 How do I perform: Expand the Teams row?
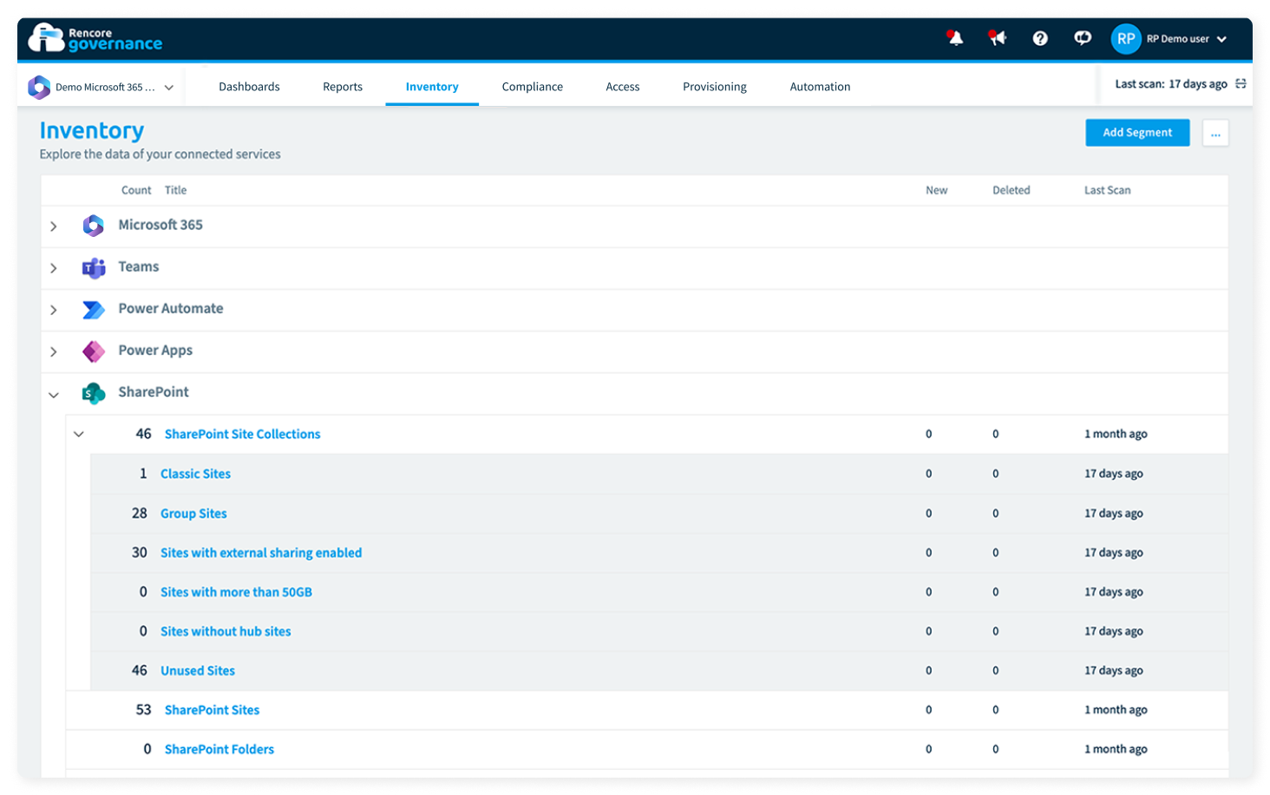coord(54,268)
